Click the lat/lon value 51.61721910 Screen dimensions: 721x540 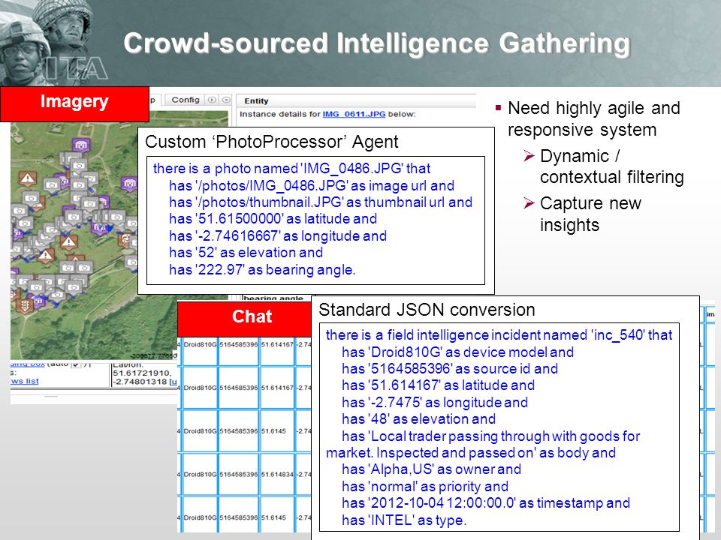(142, 373)
